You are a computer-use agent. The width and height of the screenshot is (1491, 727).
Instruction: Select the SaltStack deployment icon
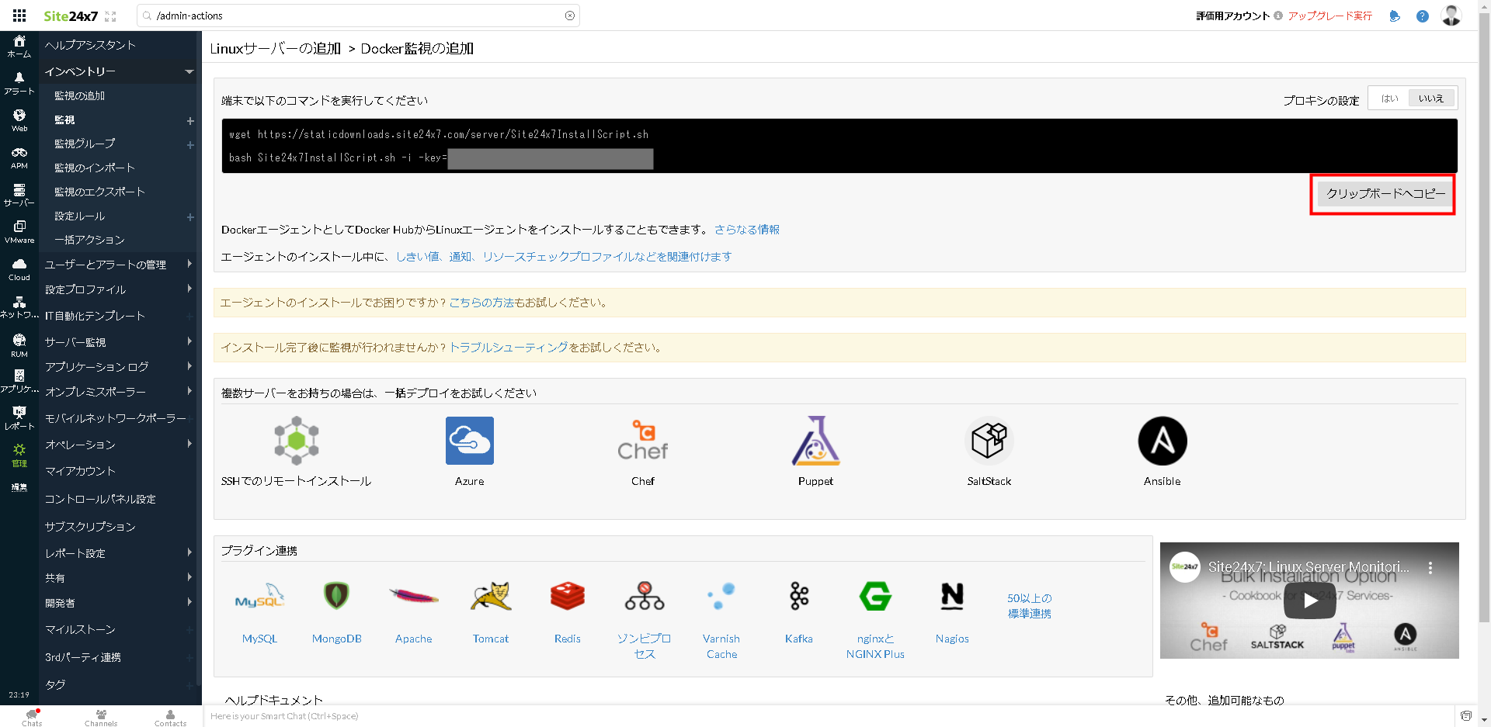click(989, 441)
